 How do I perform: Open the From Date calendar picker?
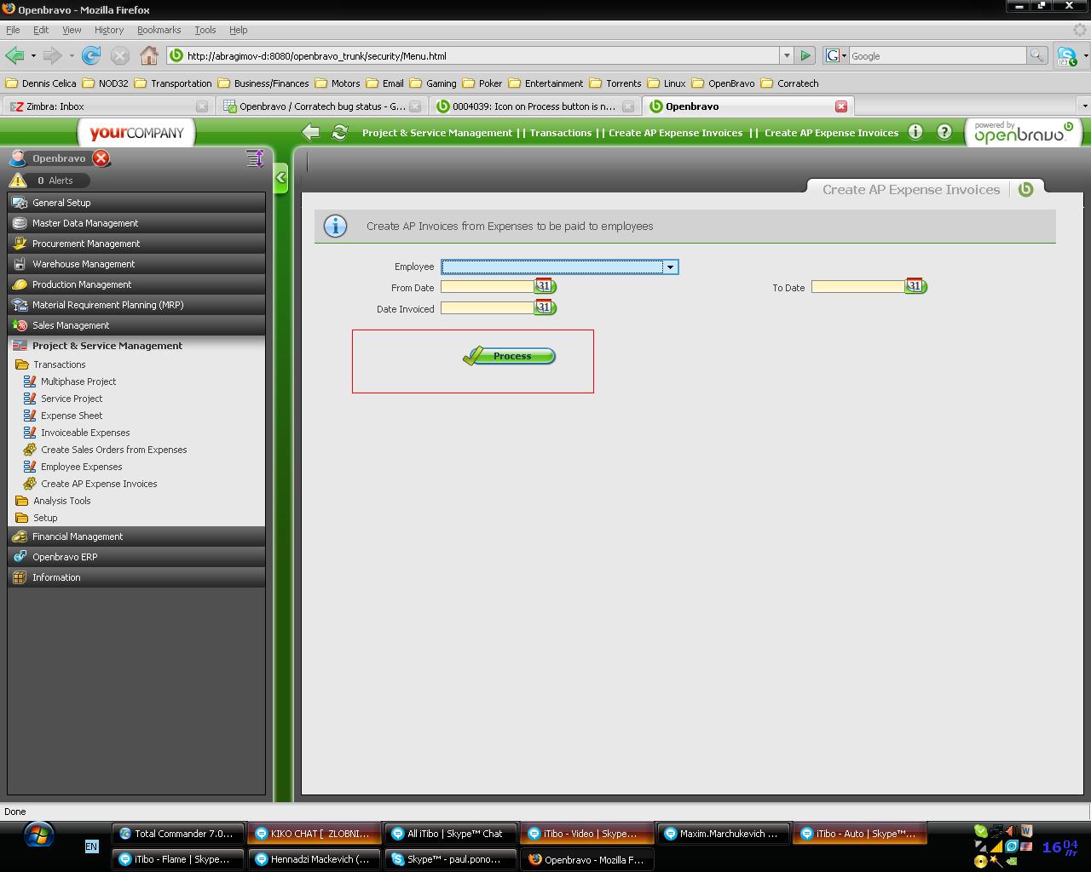coord(545,287)
